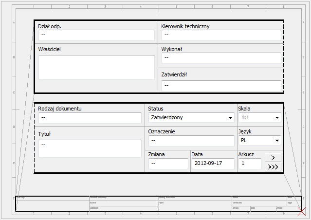Select the Arkusz sheet number field
The width and height of the screenshot is (311, 220).
[x=250, y=164]
